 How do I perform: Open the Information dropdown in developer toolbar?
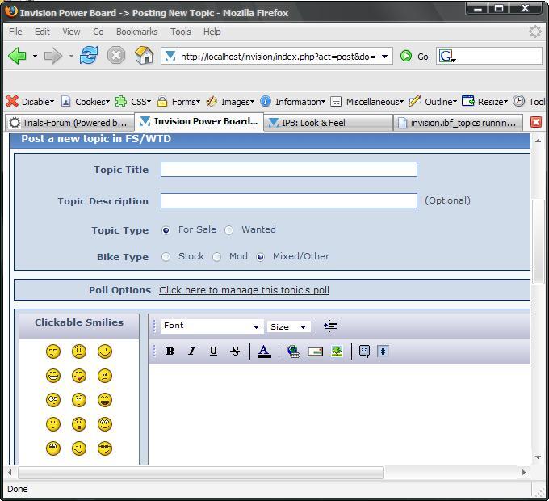tap(293, 102)
